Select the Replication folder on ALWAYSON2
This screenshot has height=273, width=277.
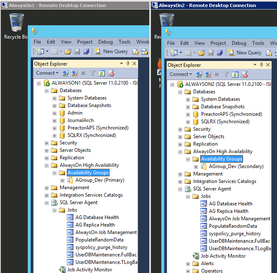click(205, 144)
